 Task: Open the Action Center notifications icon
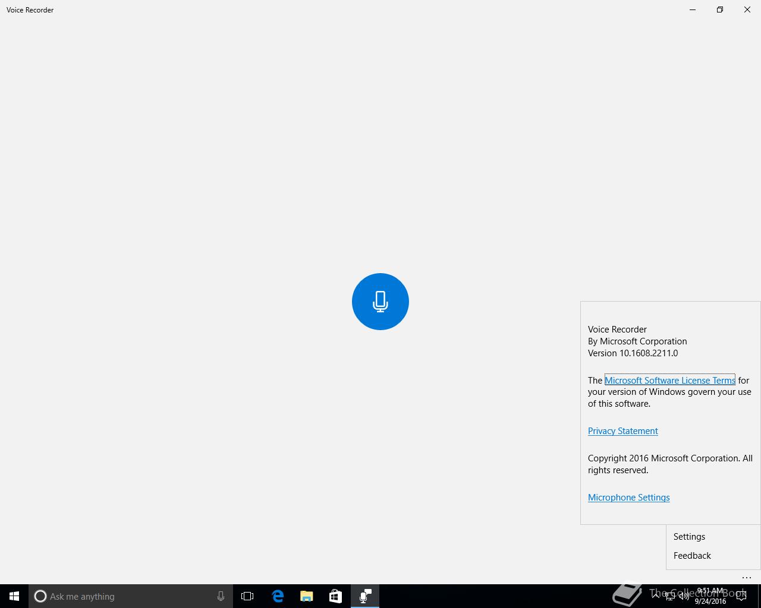(741, 596)
